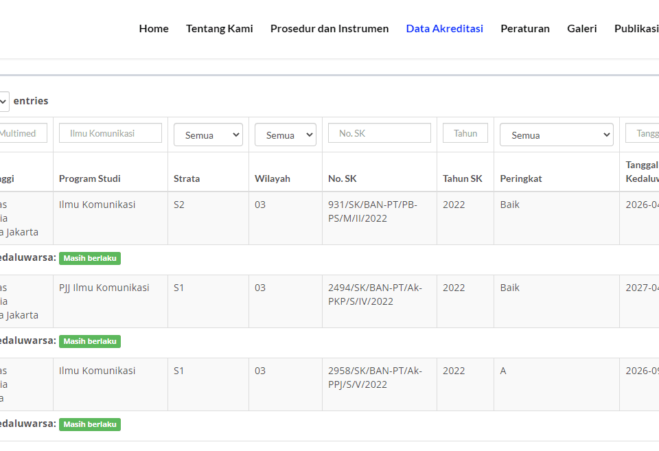Image resolution: width=659 pixels, height=451 pixels.
Task: Focus the No. SK filter input
Action: click(379, 133)
